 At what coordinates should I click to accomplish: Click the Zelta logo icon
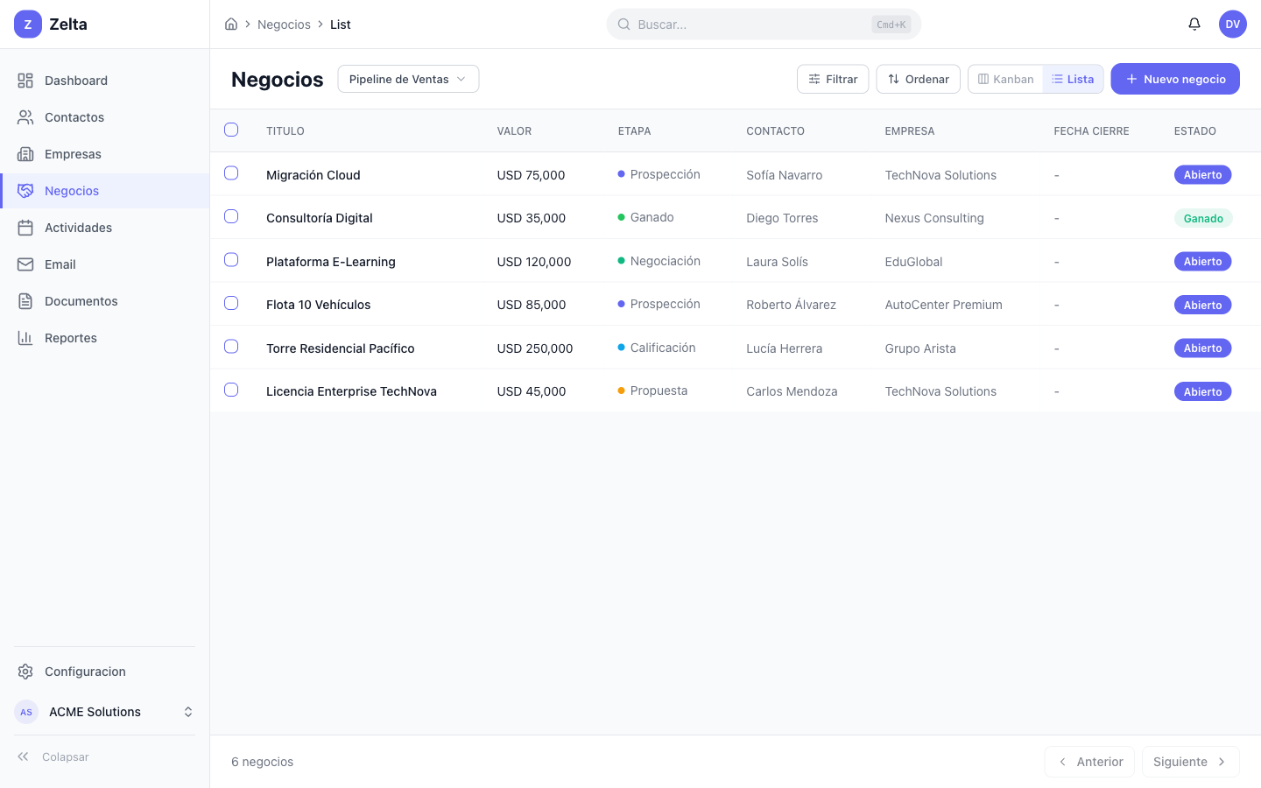28,25
